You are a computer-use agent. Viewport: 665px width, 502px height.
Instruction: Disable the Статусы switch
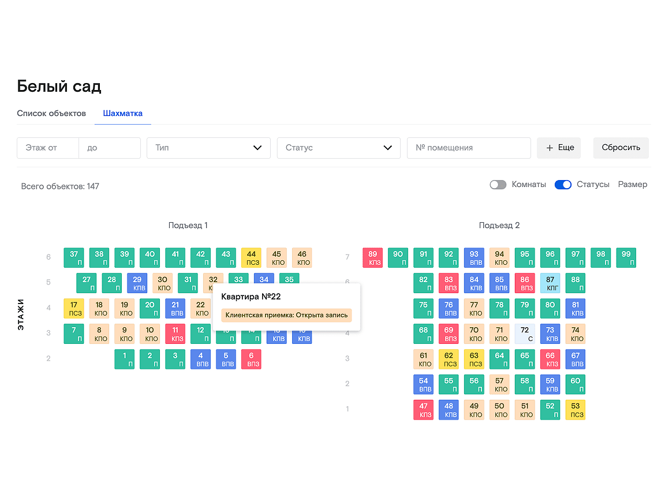562,185
